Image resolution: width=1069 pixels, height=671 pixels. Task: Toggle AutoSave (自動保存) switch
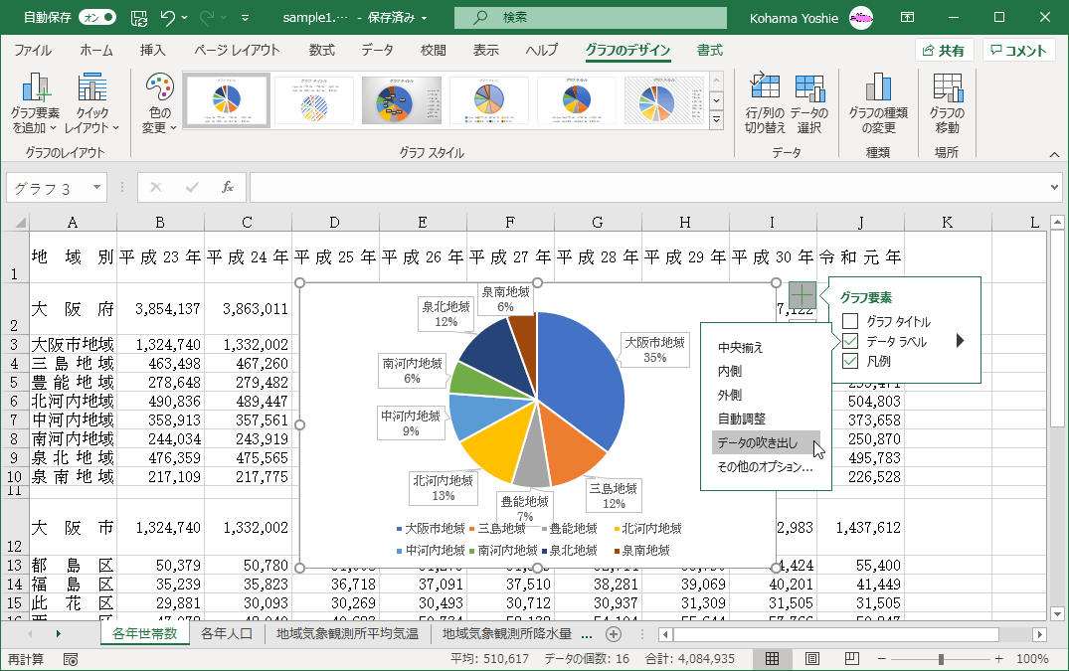click(x=97, y=18)
